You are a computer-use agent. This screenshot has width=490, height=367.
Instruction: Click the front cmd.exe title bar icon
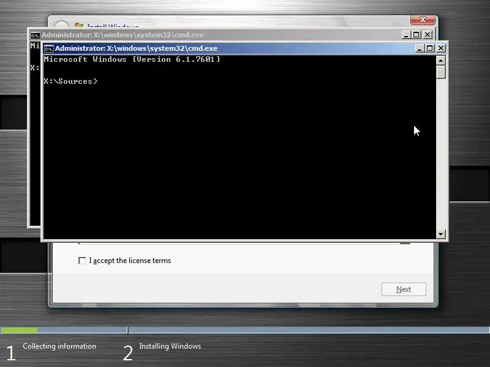pyautogui.click(x=49, y=49)
